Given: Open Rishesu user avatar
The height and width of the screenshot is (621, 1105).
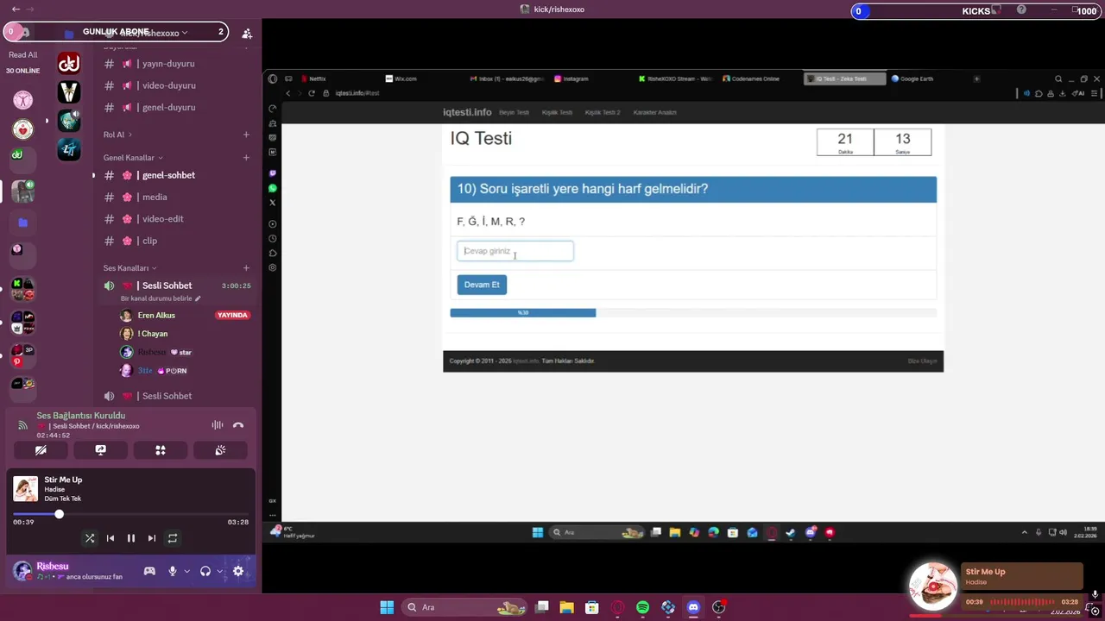Looking at the screenshot, I should (x=22, y=571).
